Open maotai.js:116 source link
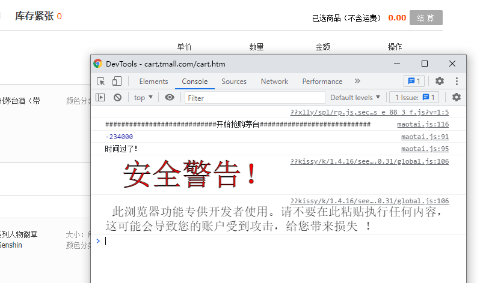The height and width of the screenshot is (283, 483). tap(423, 124)
